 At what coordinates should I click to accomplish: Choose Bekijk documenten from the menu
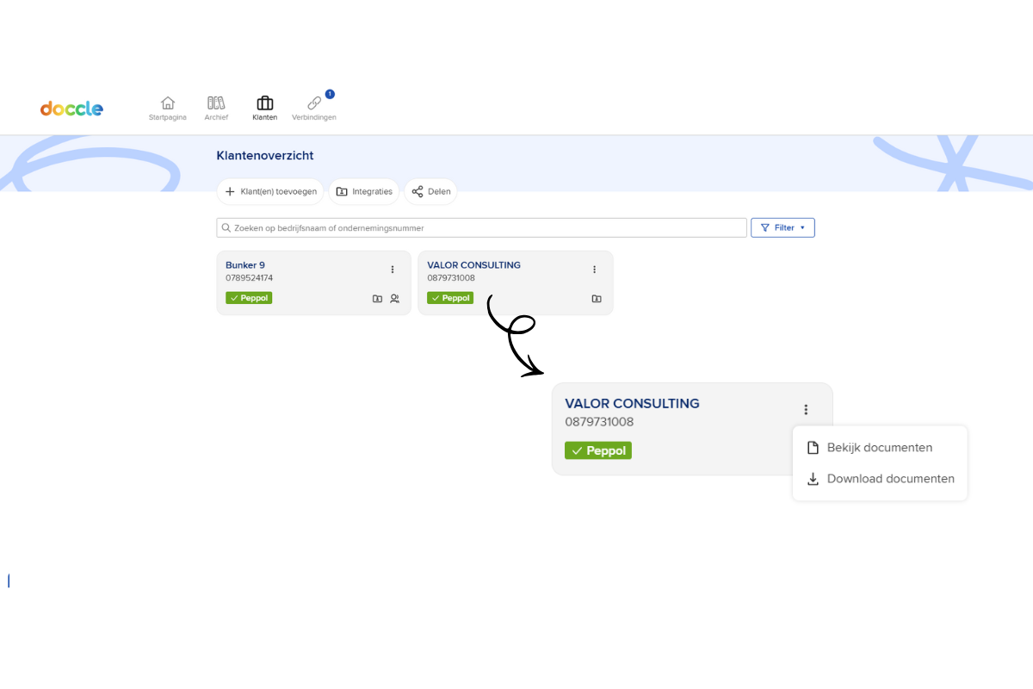(x=879, y=448)
